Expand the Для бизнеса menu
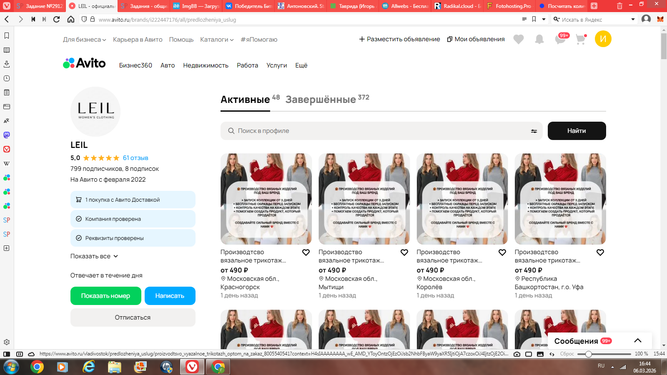Viewport: 667px width, 375px height. point(85,40)
